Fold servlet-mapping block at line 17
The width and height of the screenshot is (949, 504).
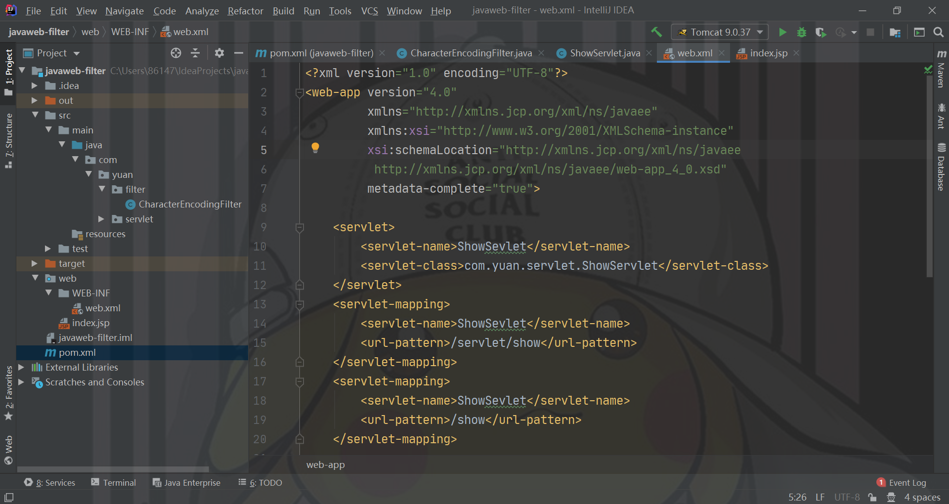tap(300, 381)
